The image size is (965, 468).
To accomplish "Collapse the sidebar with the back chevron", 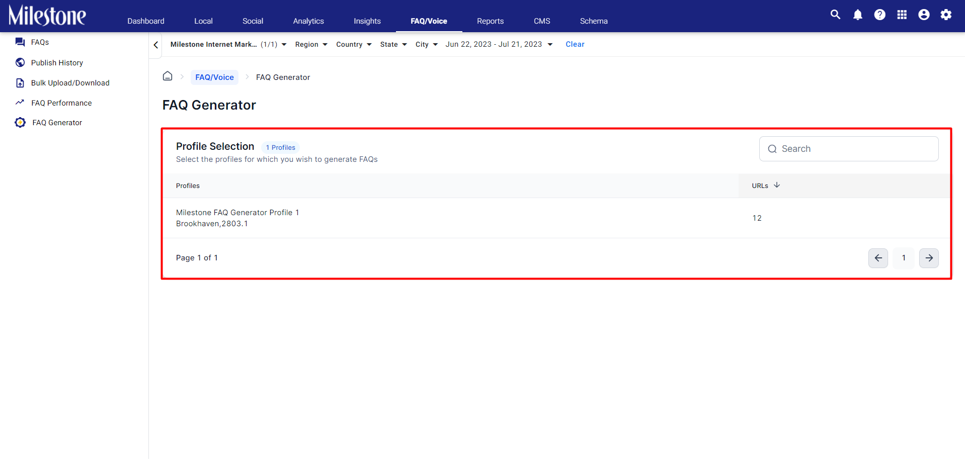I will point(156,45).
